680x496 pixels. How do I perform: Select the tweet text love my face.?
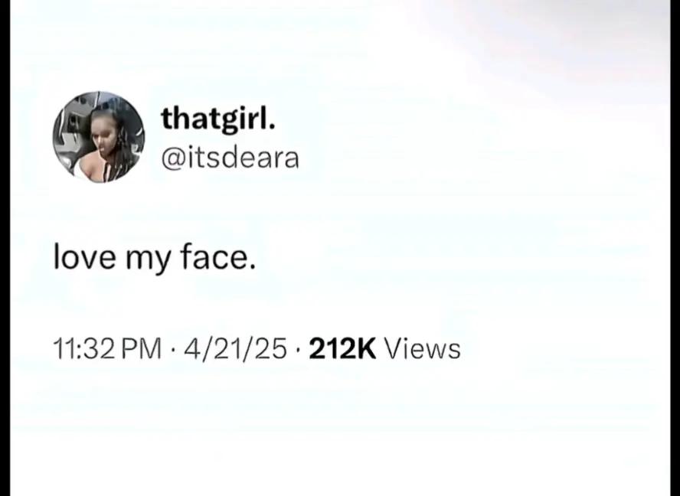click(x=155, y=257)
